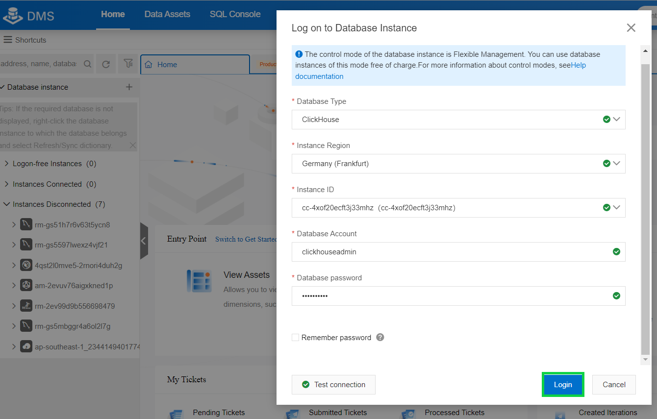The image size is (657, 419).
Task: Collapse the Database instance section
Action: (3, 87)
